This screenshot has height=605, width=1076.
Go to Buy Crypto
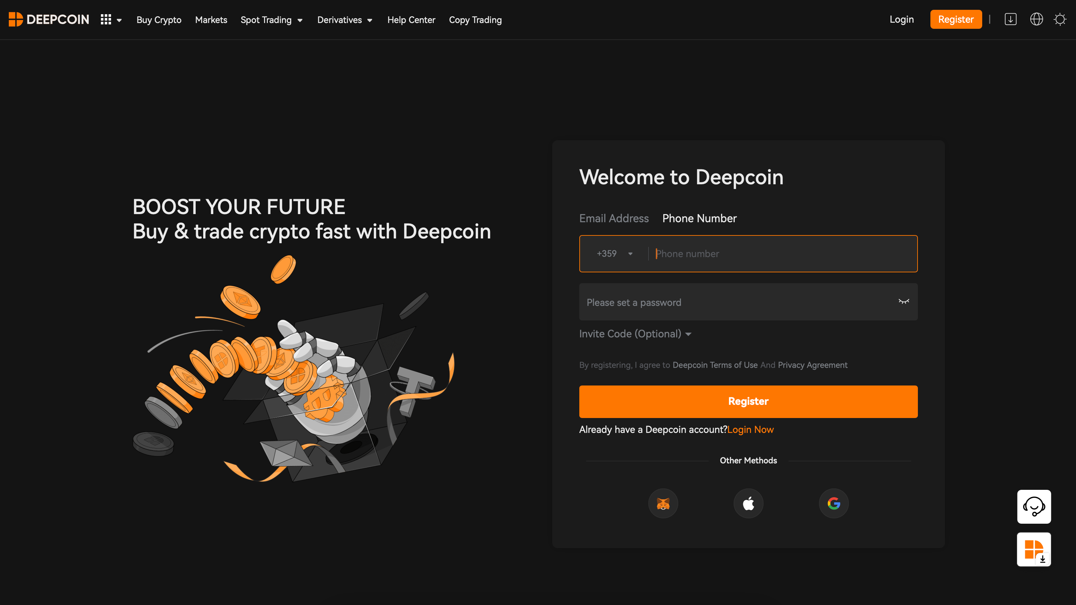(159, 20)
